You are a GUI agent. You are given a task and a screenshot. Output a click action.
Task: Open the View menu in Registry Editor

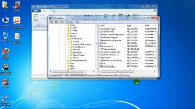point(62,22)
